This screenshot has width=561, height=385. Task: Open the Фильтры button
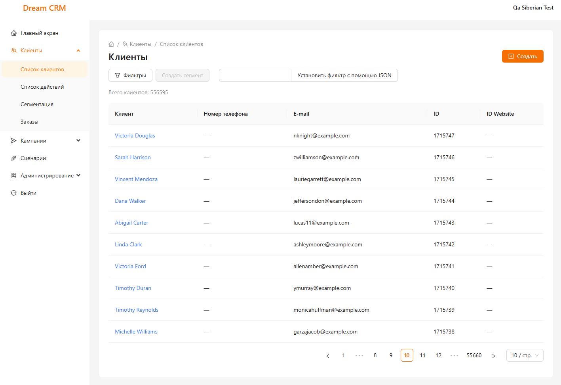click(130, 75)
